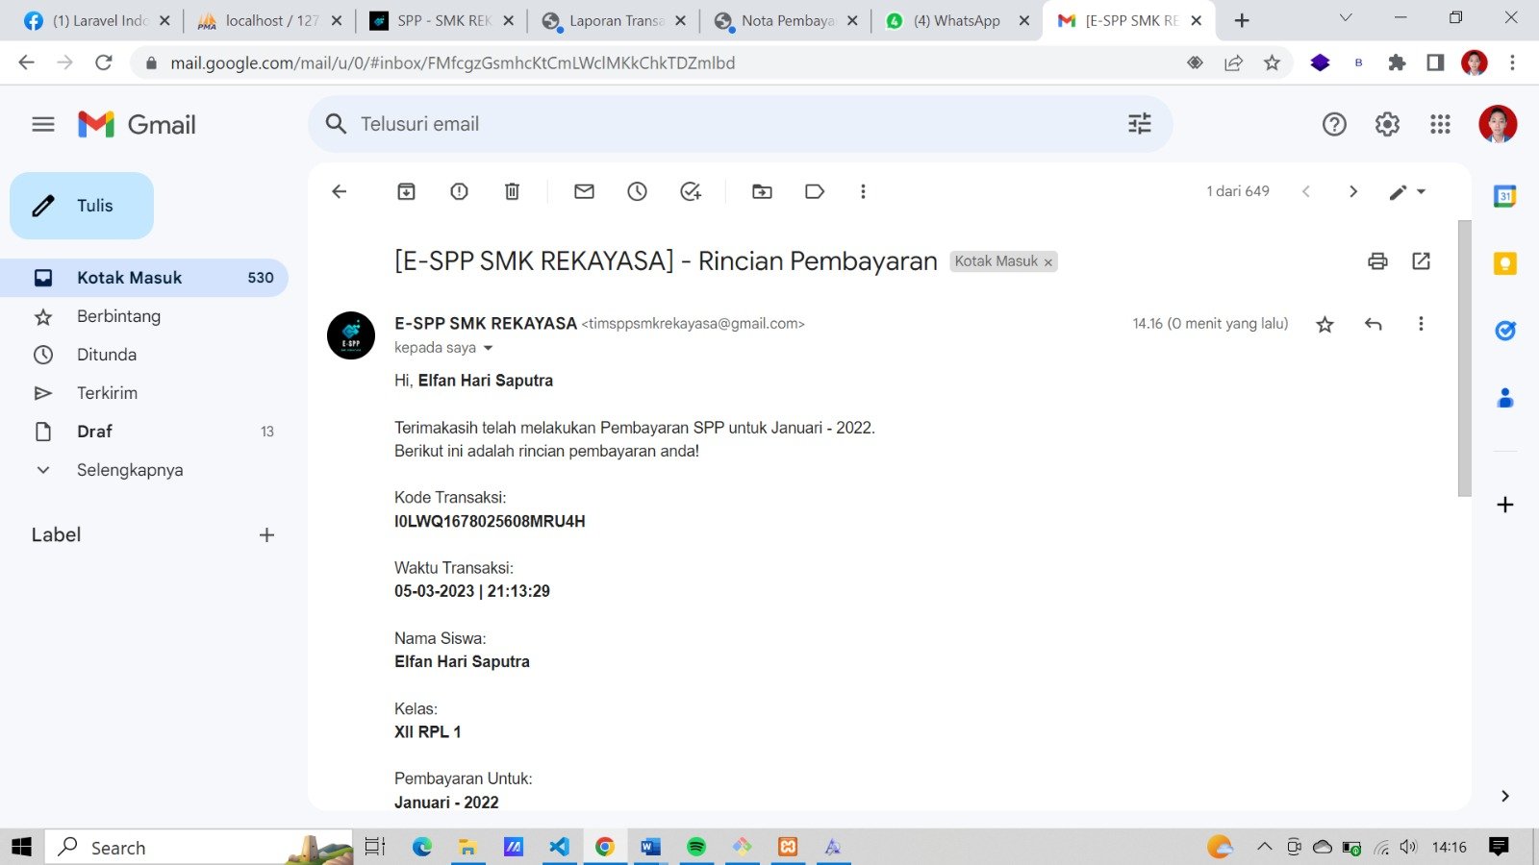Delete the email with the trash icon

pyautogui.click(x=512, y=191)
